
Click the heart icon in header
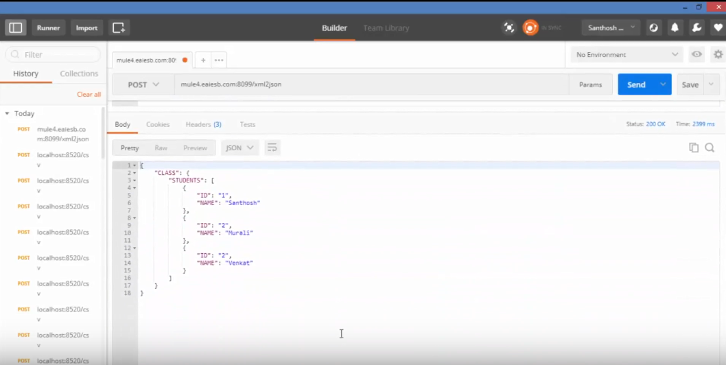[x=718, y=28]
